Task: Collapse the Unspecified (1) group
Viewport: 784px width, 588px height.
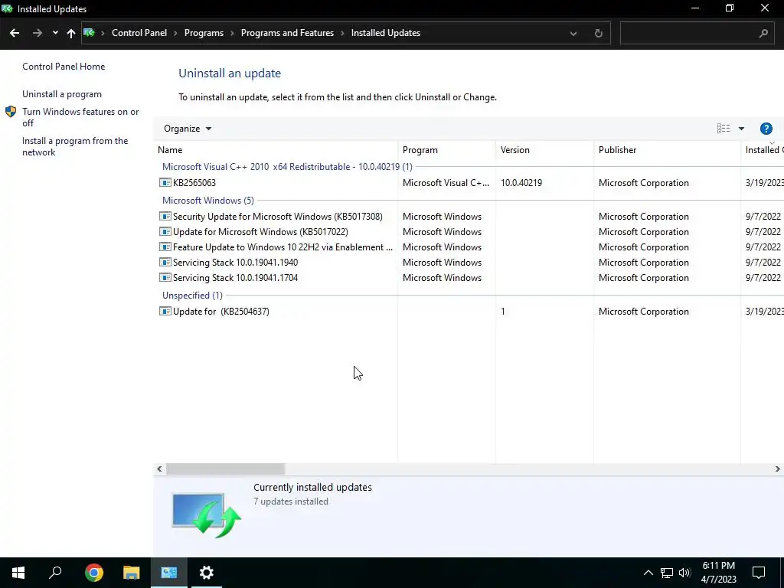Action: (x=192, y=296)
